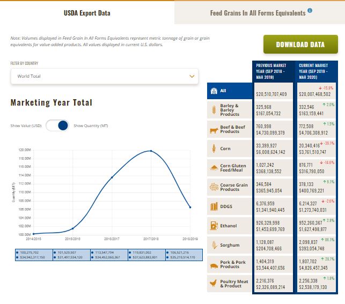Click the Ethanol fuel pump icon
This screenshot has height=304, width=345.
(214, 226)
